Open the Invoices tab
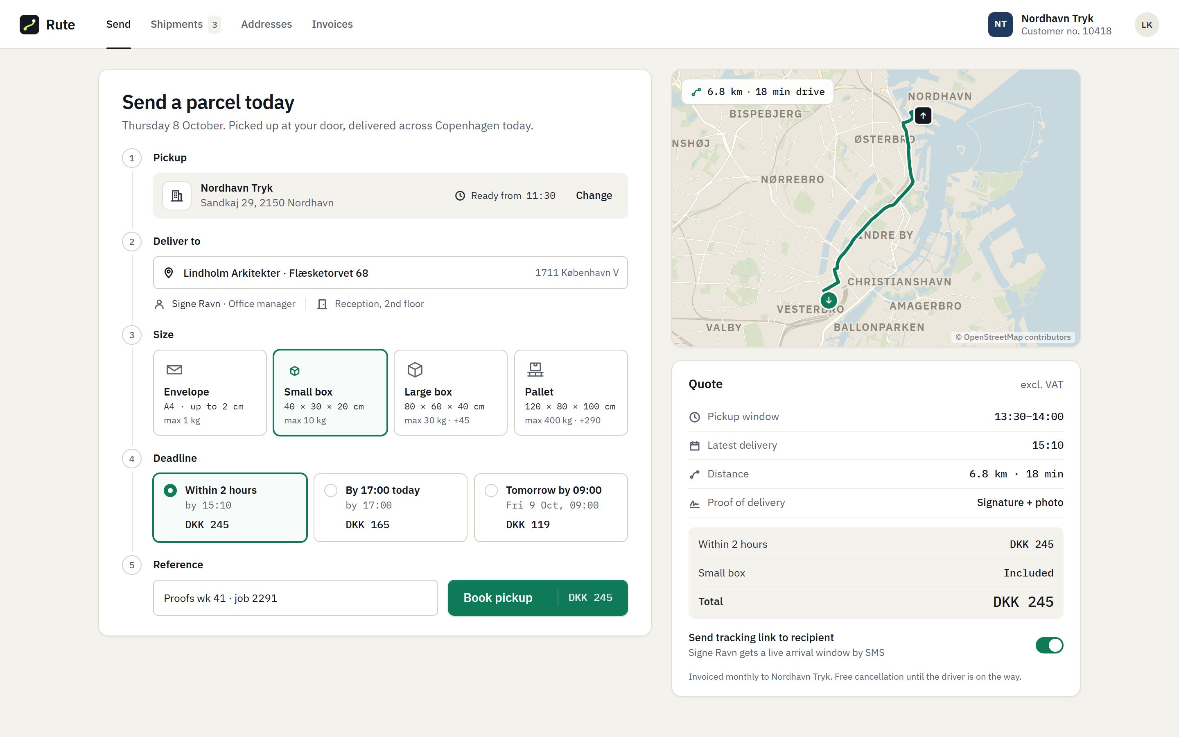 (332, 25)
